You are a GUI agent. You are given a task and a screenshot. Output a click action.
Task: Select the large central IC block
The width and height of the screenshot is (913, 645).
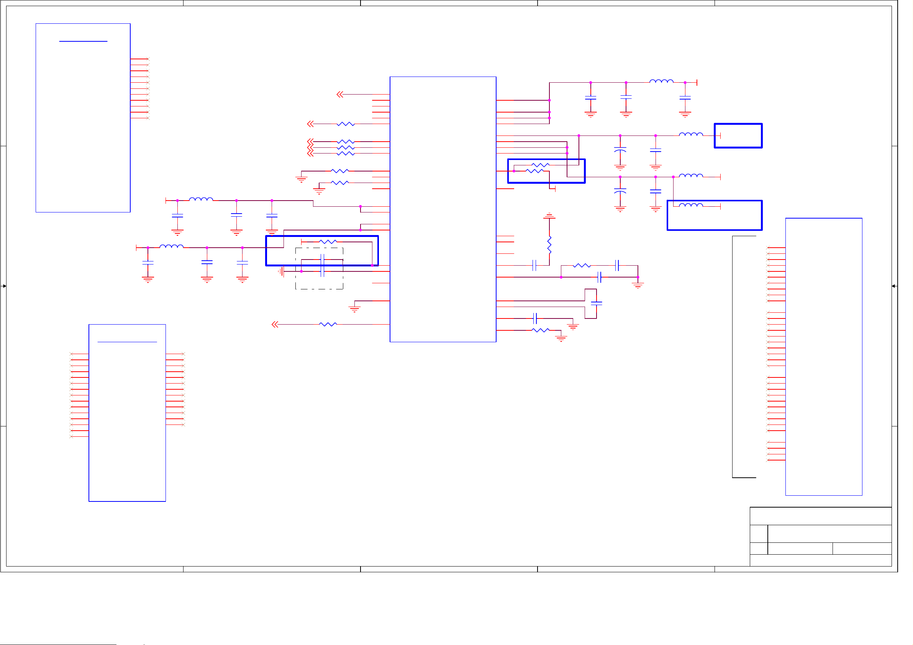443,209
